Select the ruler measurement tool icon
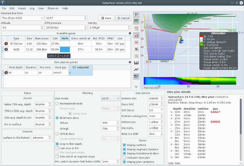 tap(136, 62)
